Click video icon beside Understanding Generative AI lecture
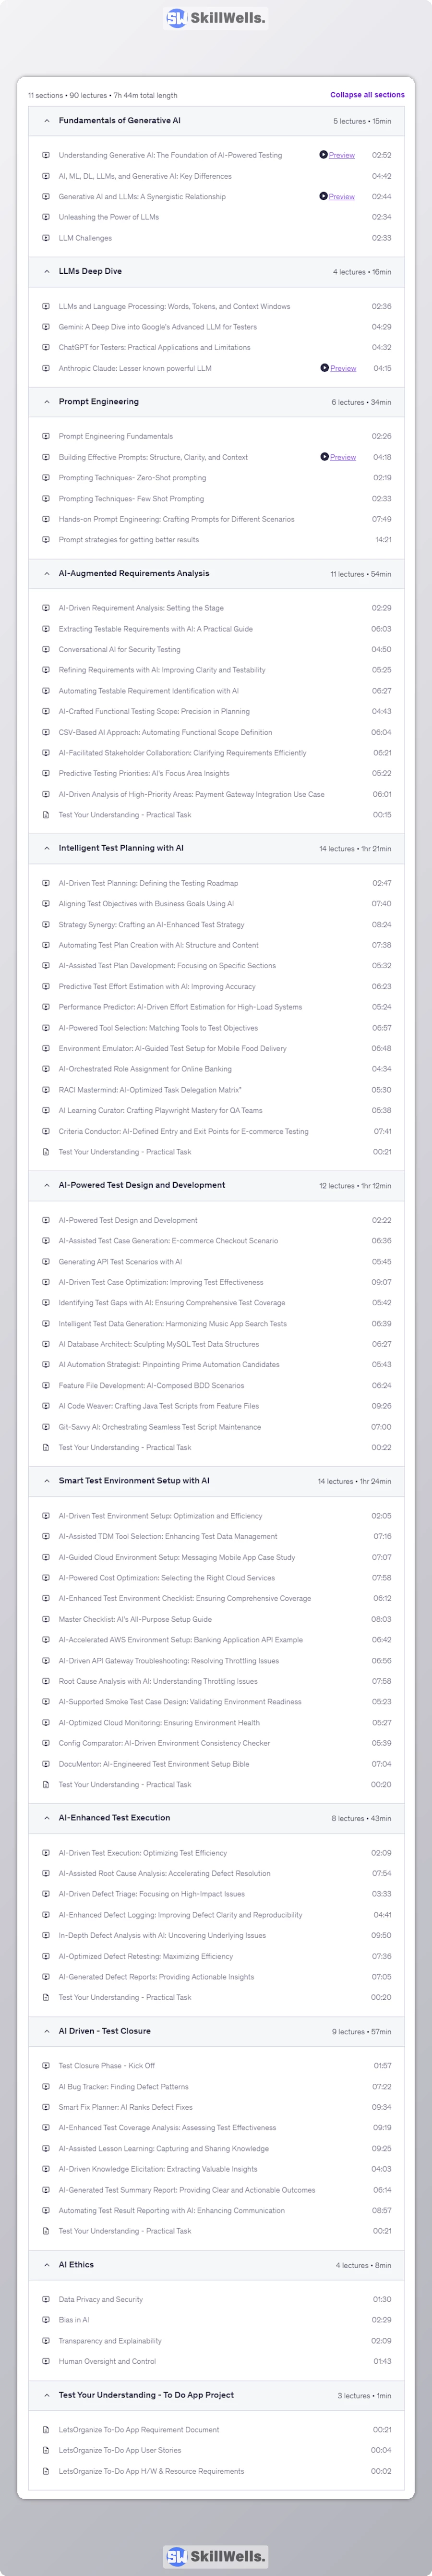 (x=46, y=155)
